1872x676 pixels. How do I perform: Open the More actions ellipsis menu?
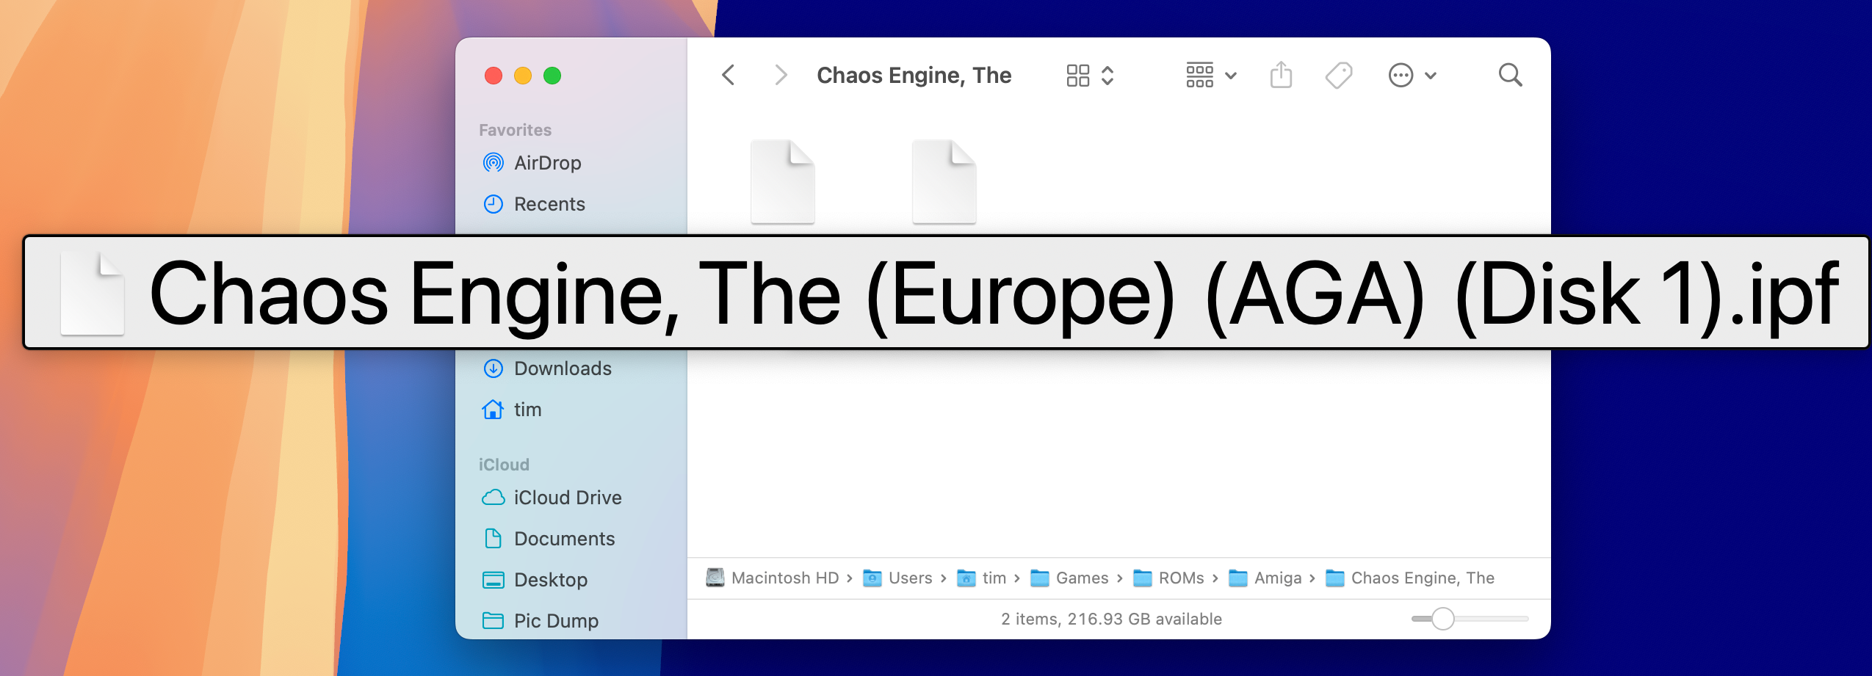pyautogui.click(x=1412, y=75)
